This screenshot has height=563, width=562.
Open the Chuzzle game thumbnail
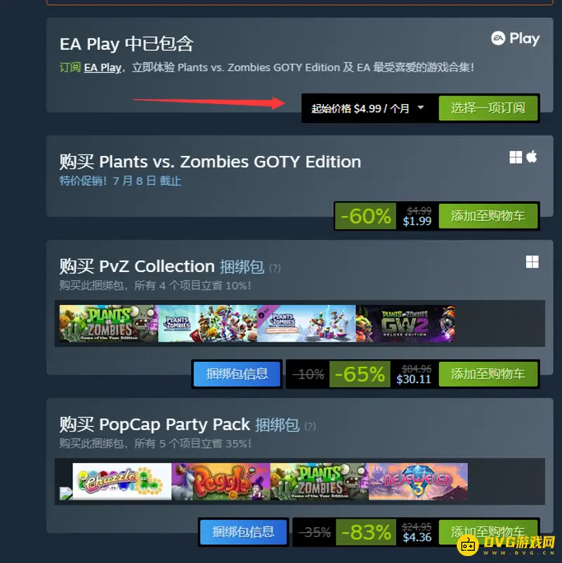click(122, 481)
